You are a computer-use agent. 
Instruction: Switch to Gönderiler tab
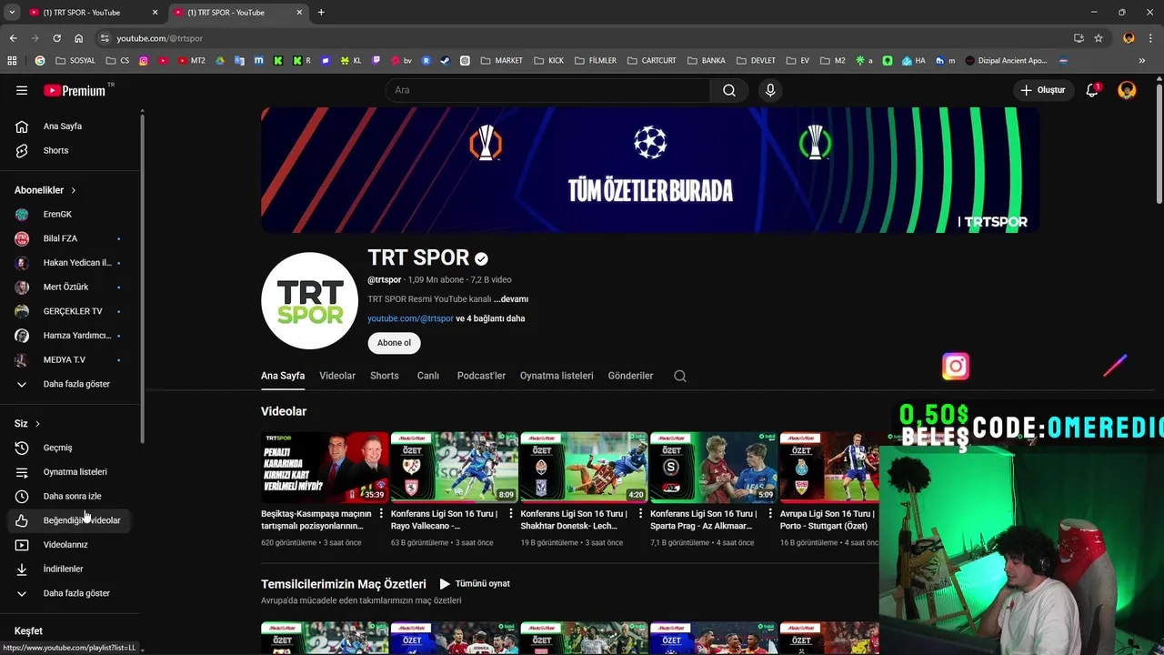(x=631, y=376)
